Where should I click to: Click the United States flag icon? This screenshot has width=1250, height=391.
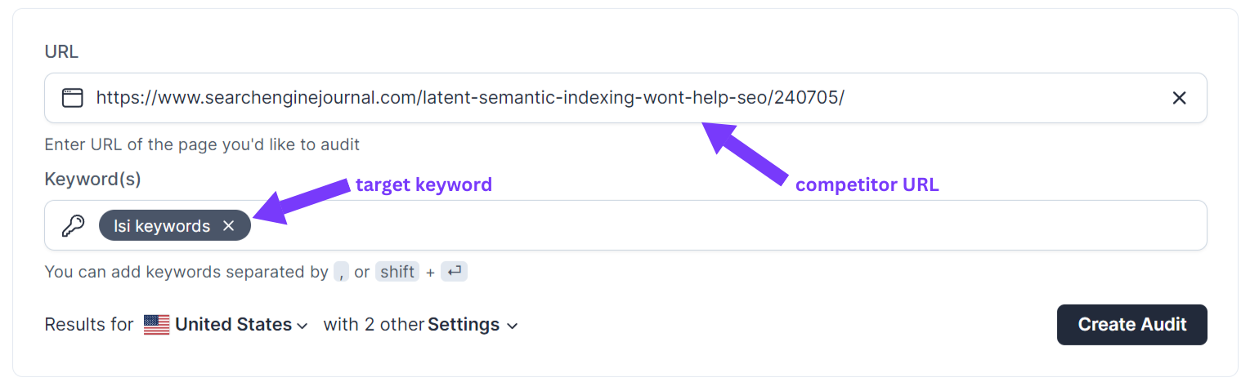click(x=156, y=325)
